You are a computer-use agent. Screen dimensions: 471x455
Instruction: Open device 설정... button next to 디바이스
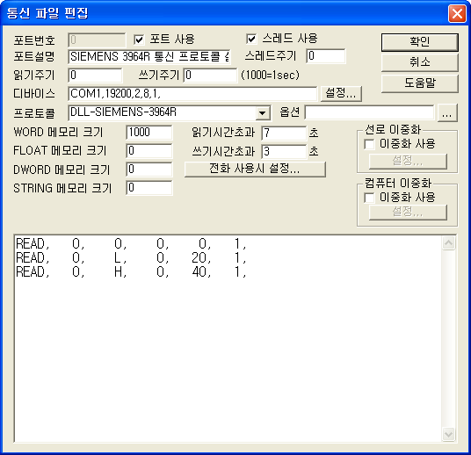[x=341, y=94]
